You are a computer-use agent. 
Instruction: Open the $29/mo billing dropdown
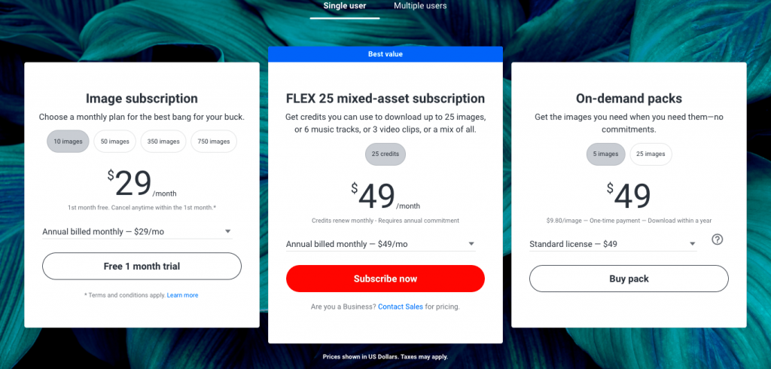[137, 232]
